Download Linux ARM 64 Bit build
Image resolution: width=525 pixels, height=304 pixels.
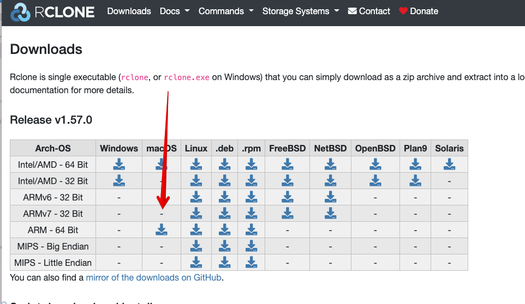[x=196, y=230]
